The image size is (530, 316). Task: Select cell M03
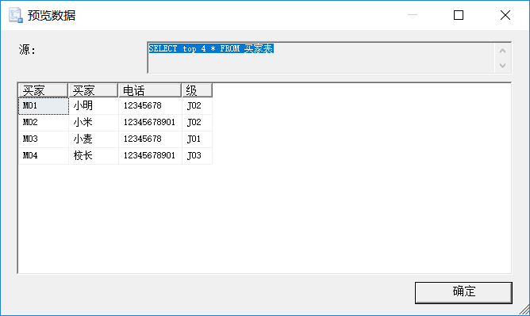coord(44,139)
